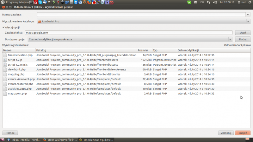Open Chromium browser from the top panel
The height and width of the screenshot is (142, 253).
[80, 2]
